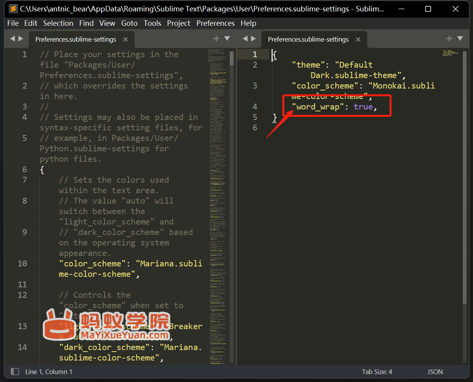Go to previous tab in the left pane
The image size is (473, 382).
click(12, 39)
